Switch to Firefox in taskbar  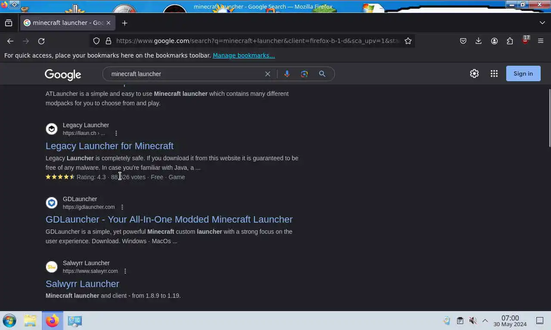53,321
